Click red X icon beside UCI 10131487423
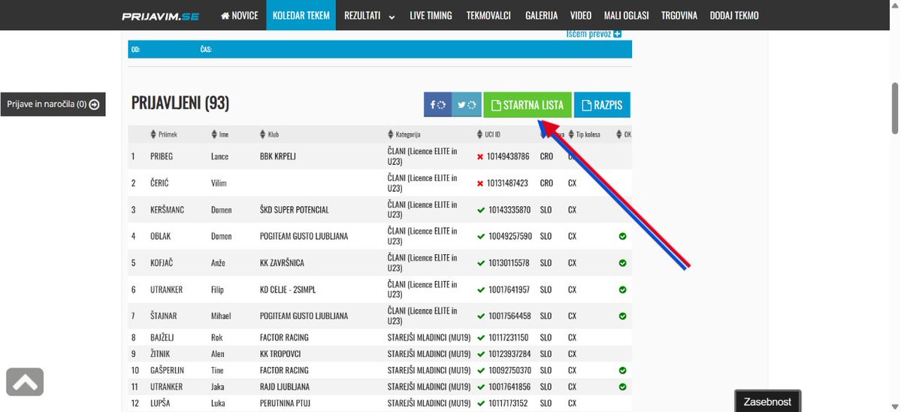The height and width of the screenshot is (412, 901). pyautogui.click(x=480, y=183)
